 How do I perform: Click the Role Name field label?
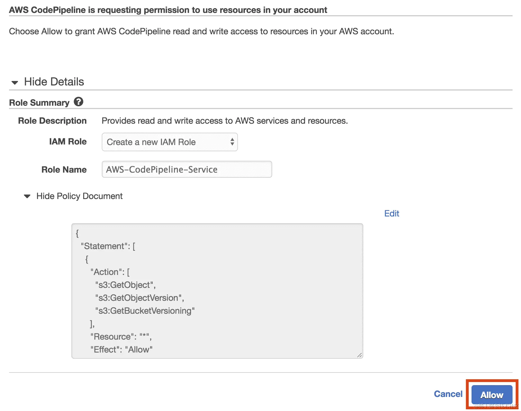point(64,170)
